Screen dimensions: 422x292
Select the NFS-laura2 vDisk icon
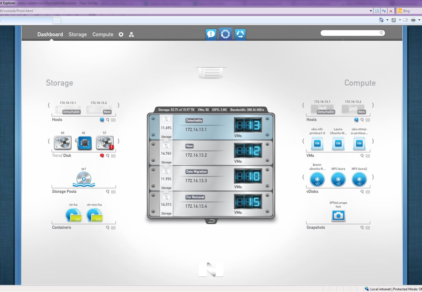click(x=359, y=179)
